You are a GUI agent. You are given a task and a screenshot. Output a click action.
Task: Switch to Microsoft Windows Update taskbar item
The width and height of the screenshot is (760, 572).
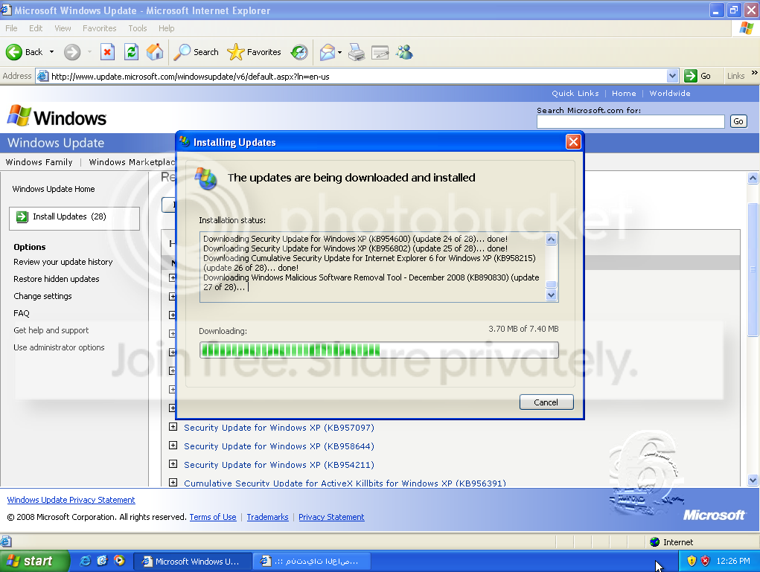click(x=191, y=561)
